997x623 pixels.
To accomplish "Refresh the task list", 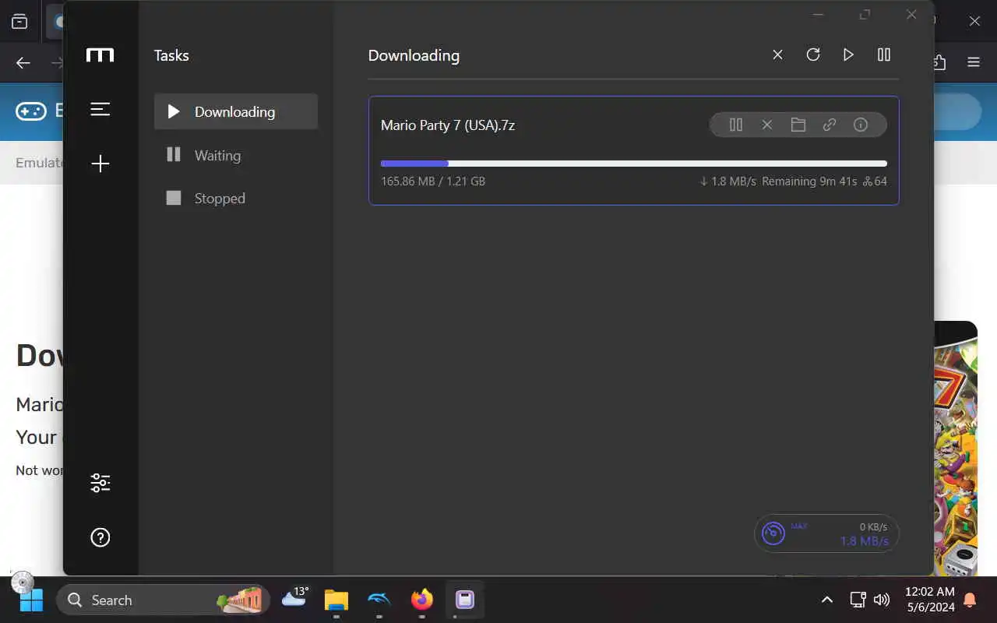I will [x=813, y=55].
